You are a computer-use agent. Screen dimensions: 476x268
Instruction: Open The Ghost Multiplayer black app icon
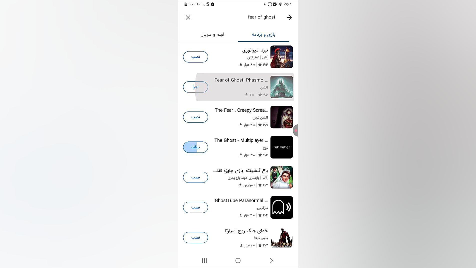point(281,147)
